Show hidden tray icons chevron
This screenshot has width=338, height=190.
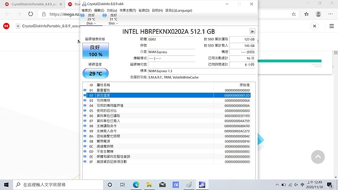tap(277, 185)
